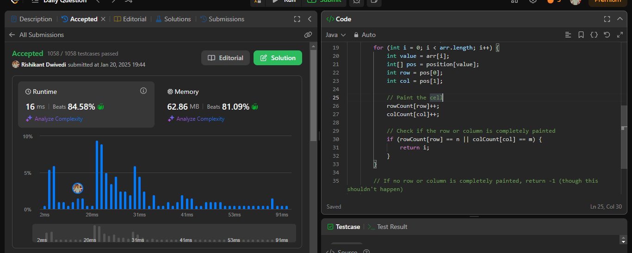Image resolution: width=632 pixels, height=253 pixels.
Task: Click the bookmark icon in editor toolbar
Action: (x=581, y=35)
